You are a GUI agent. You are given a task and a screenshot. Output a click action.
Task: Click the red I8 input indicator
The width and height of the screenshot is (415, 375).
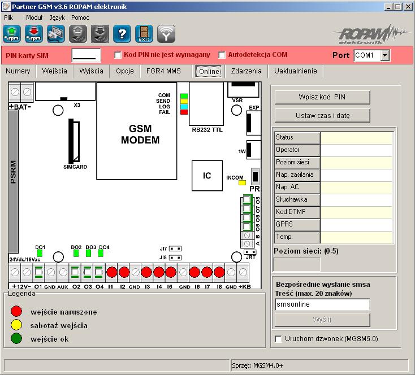click(x=219, y=272)
